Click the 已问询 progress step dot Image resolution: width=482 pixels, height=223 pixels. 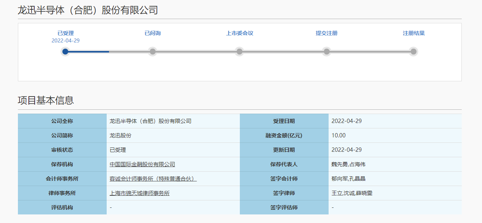pyautogui.click(x=153, y=51)
